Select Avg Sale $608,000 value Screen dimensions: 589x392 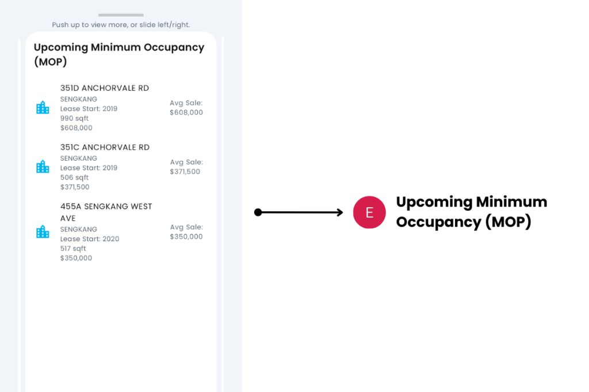[x=186, y=112]
